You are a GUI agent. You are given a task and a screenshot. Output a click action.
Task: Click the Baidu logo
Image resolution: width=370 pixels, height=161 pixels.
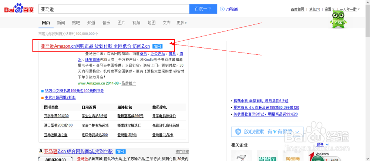click(19, 9)
